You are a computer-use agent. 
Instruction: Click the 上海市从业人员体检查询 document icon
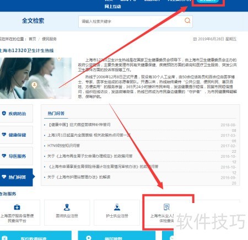click(x=166, y=207)
